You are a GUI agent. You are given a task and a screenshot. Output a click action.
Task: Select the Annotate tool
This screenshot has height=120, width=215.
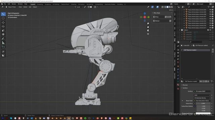click(3, 39)
